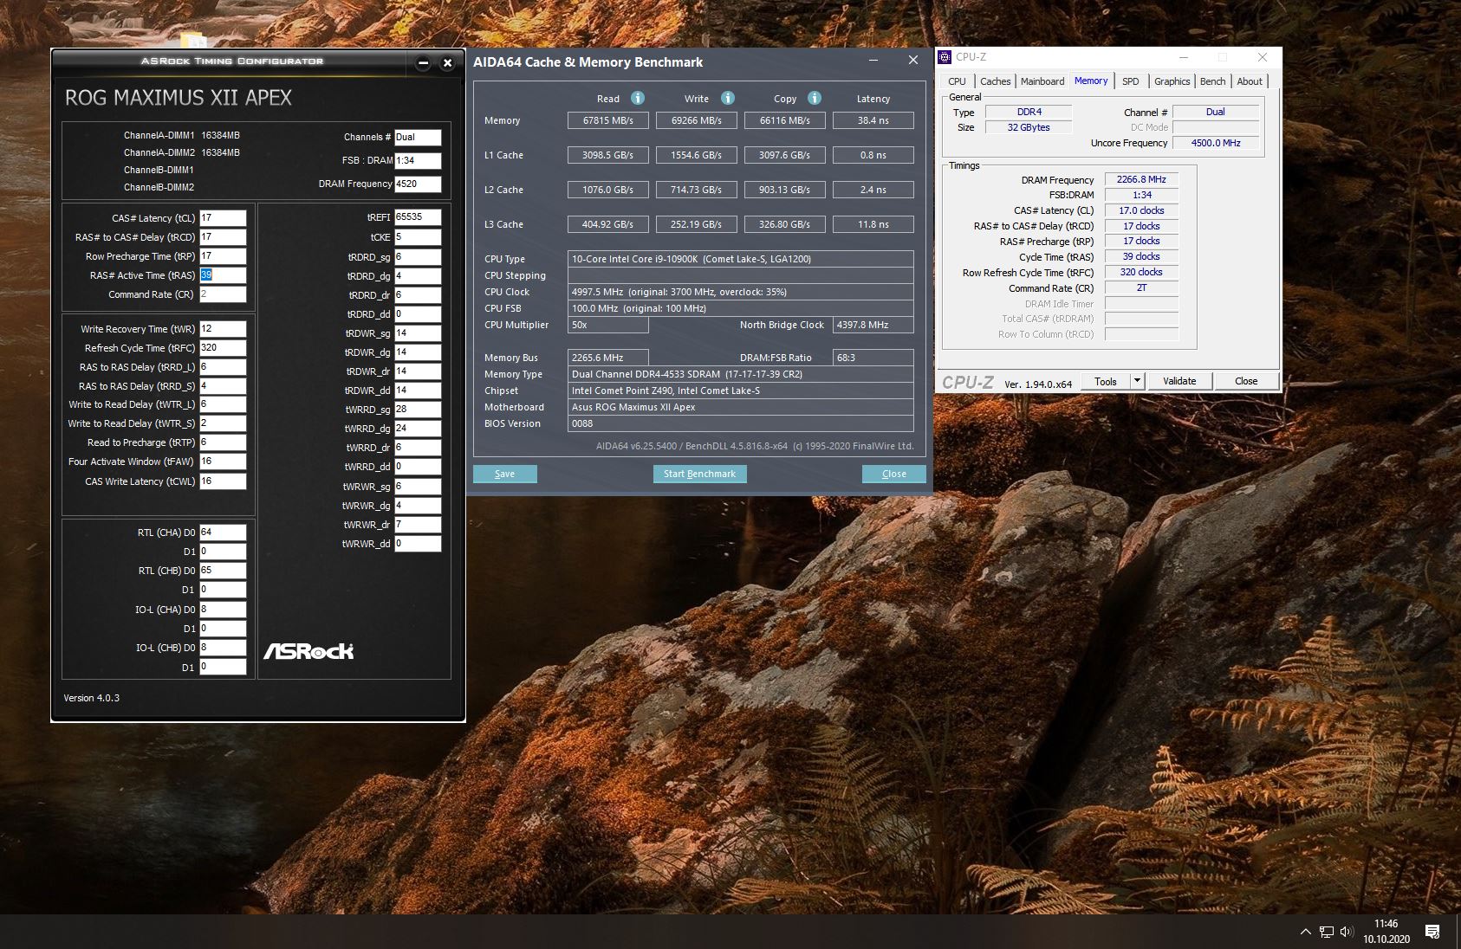The height and width of the screenshot is (949, 1461).
Task: Click the CAS# Latency (tCL) value field
Action: [223, 218]
